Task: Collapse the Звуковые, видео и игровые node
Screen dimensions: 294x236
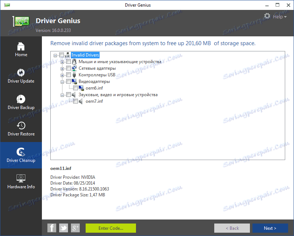Action: tap(62, 95)
